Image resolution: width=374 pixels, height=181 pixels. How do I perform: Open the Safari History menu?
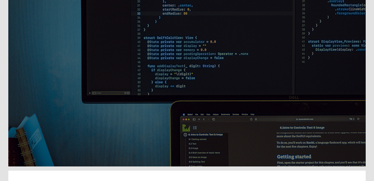[216, 114]
